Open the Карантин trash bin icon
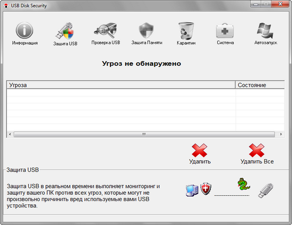 click(186, 31)
